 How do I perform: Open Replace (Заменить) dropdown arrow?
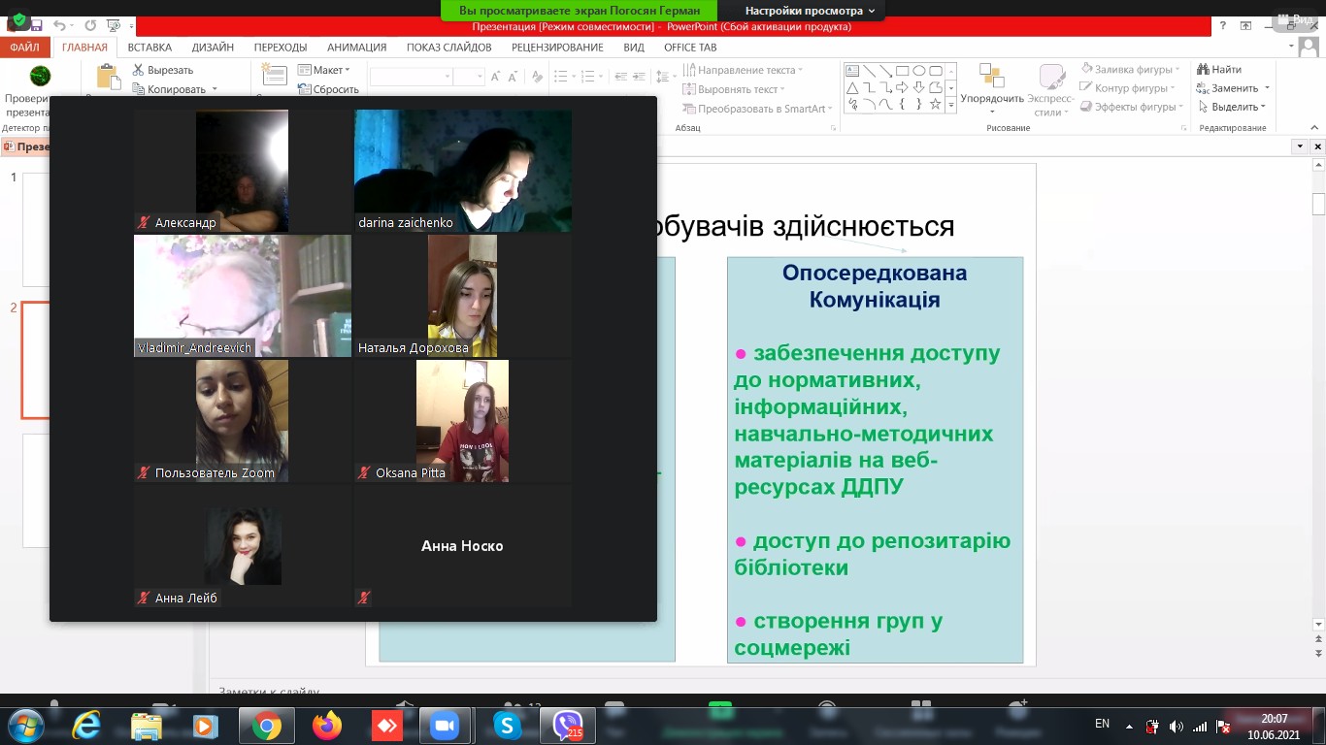point(1268,88)
